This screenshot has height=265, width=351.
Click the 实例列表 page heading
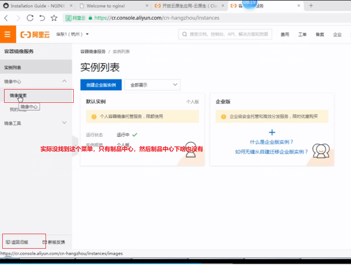click(100, 67)
